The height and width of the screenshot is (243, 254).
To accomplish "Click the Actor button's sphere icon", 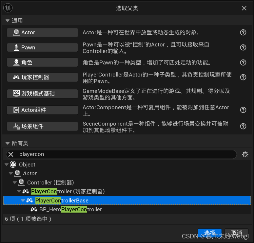I will [x=16, y=32].
